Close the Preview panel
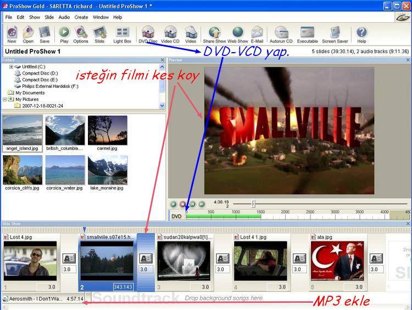 tap(408, 60)
